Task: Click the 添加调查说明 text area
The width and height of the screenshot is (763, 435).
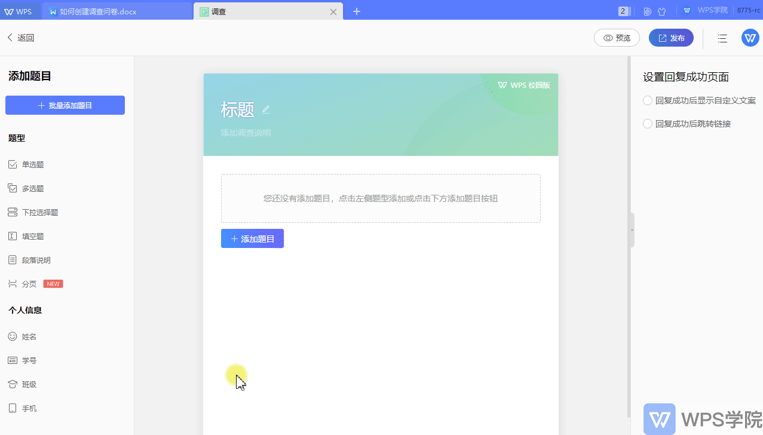Action: tap(246, 132)
